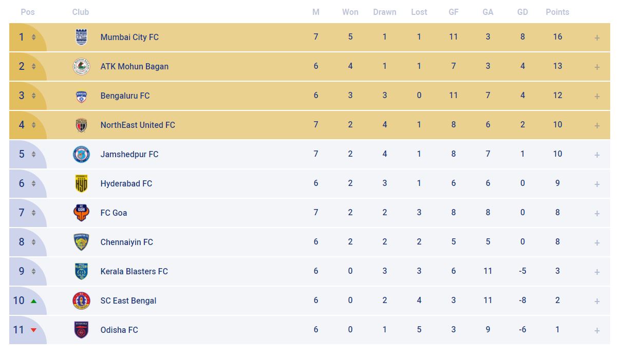
Task: Click green up arrow beside position 10
Action: (x=33, y=301)
